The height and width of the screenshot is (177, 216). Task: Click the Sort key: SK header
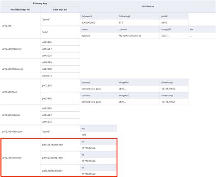(60, 10)
